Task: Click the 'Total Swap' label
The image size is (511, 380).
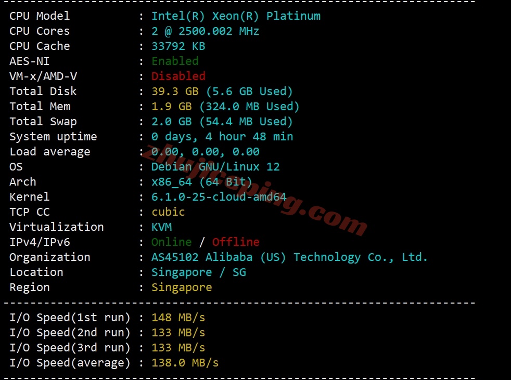Action: 43,122
